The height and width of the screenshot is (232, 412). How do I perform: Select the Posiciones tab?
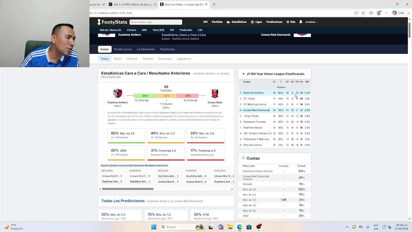[167, 49]
